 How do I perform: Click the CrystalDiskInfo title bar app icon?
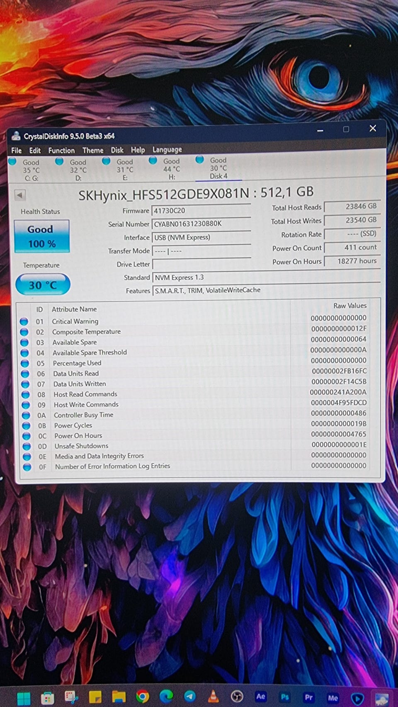coord(16,136)
